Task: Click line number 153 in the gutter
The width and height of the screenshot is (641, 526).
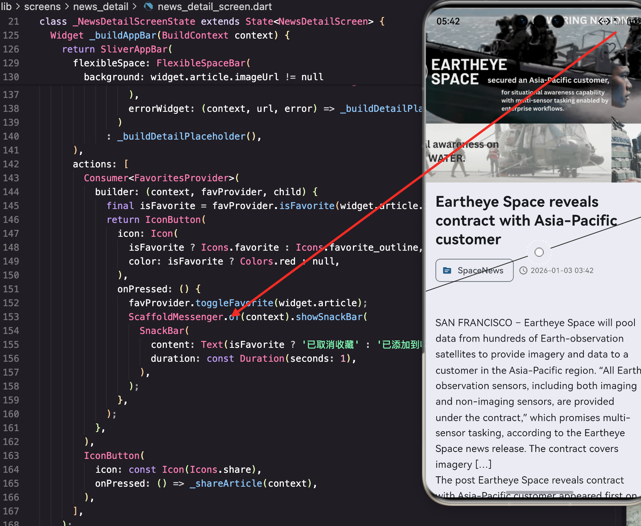Action: pos(11,317)
